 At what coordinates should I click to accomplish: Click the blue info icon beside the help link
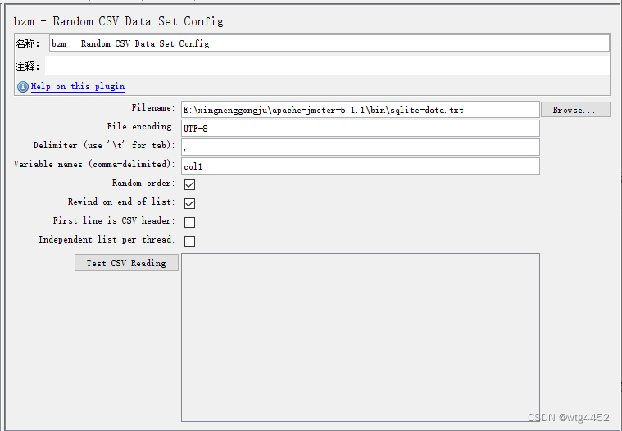click(23, 86)
